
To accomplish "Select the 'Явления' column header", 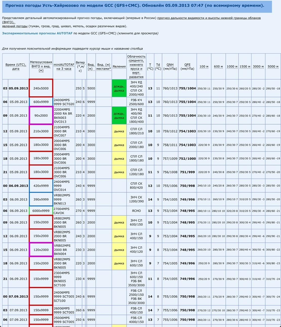I will tap(119, 67).
